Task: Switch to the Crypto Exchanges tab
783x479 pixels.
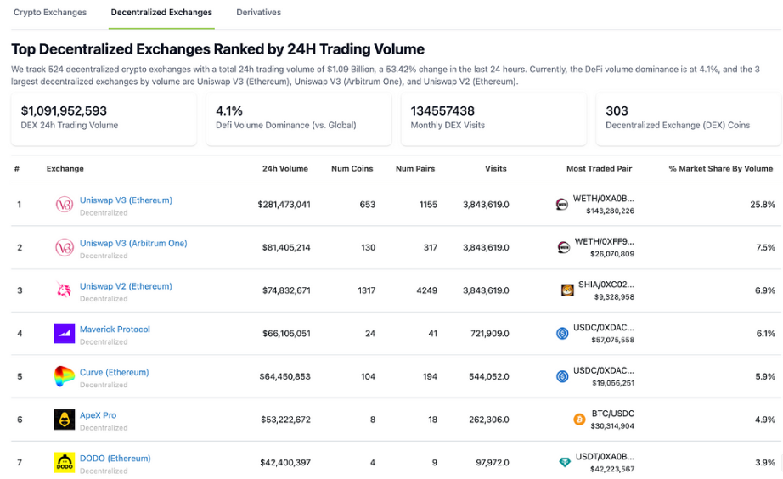Action: pyautogui.click(x=50, y=13)
